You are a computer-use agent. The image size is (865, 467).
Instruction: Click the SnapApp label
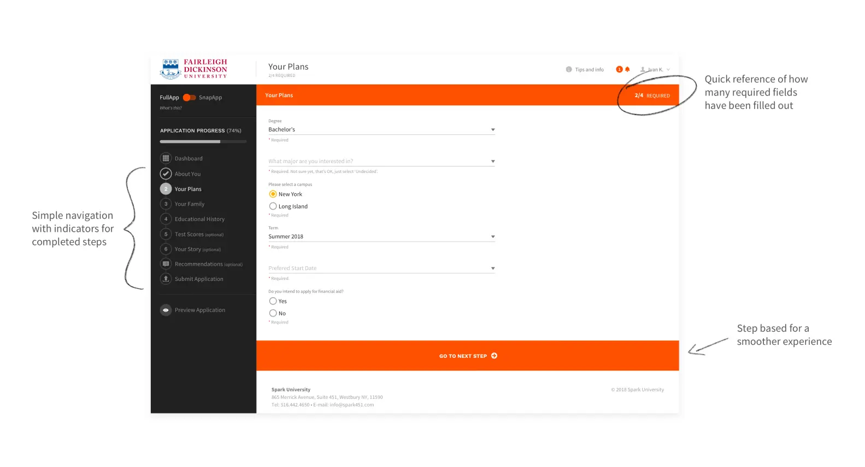point(210,98)
